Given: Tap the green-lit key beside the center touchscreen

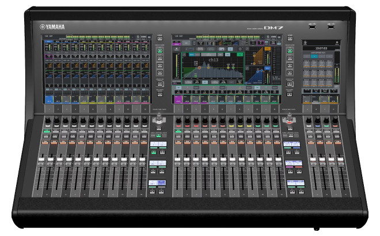Looking at the screenshot, I should click(290, 51).
